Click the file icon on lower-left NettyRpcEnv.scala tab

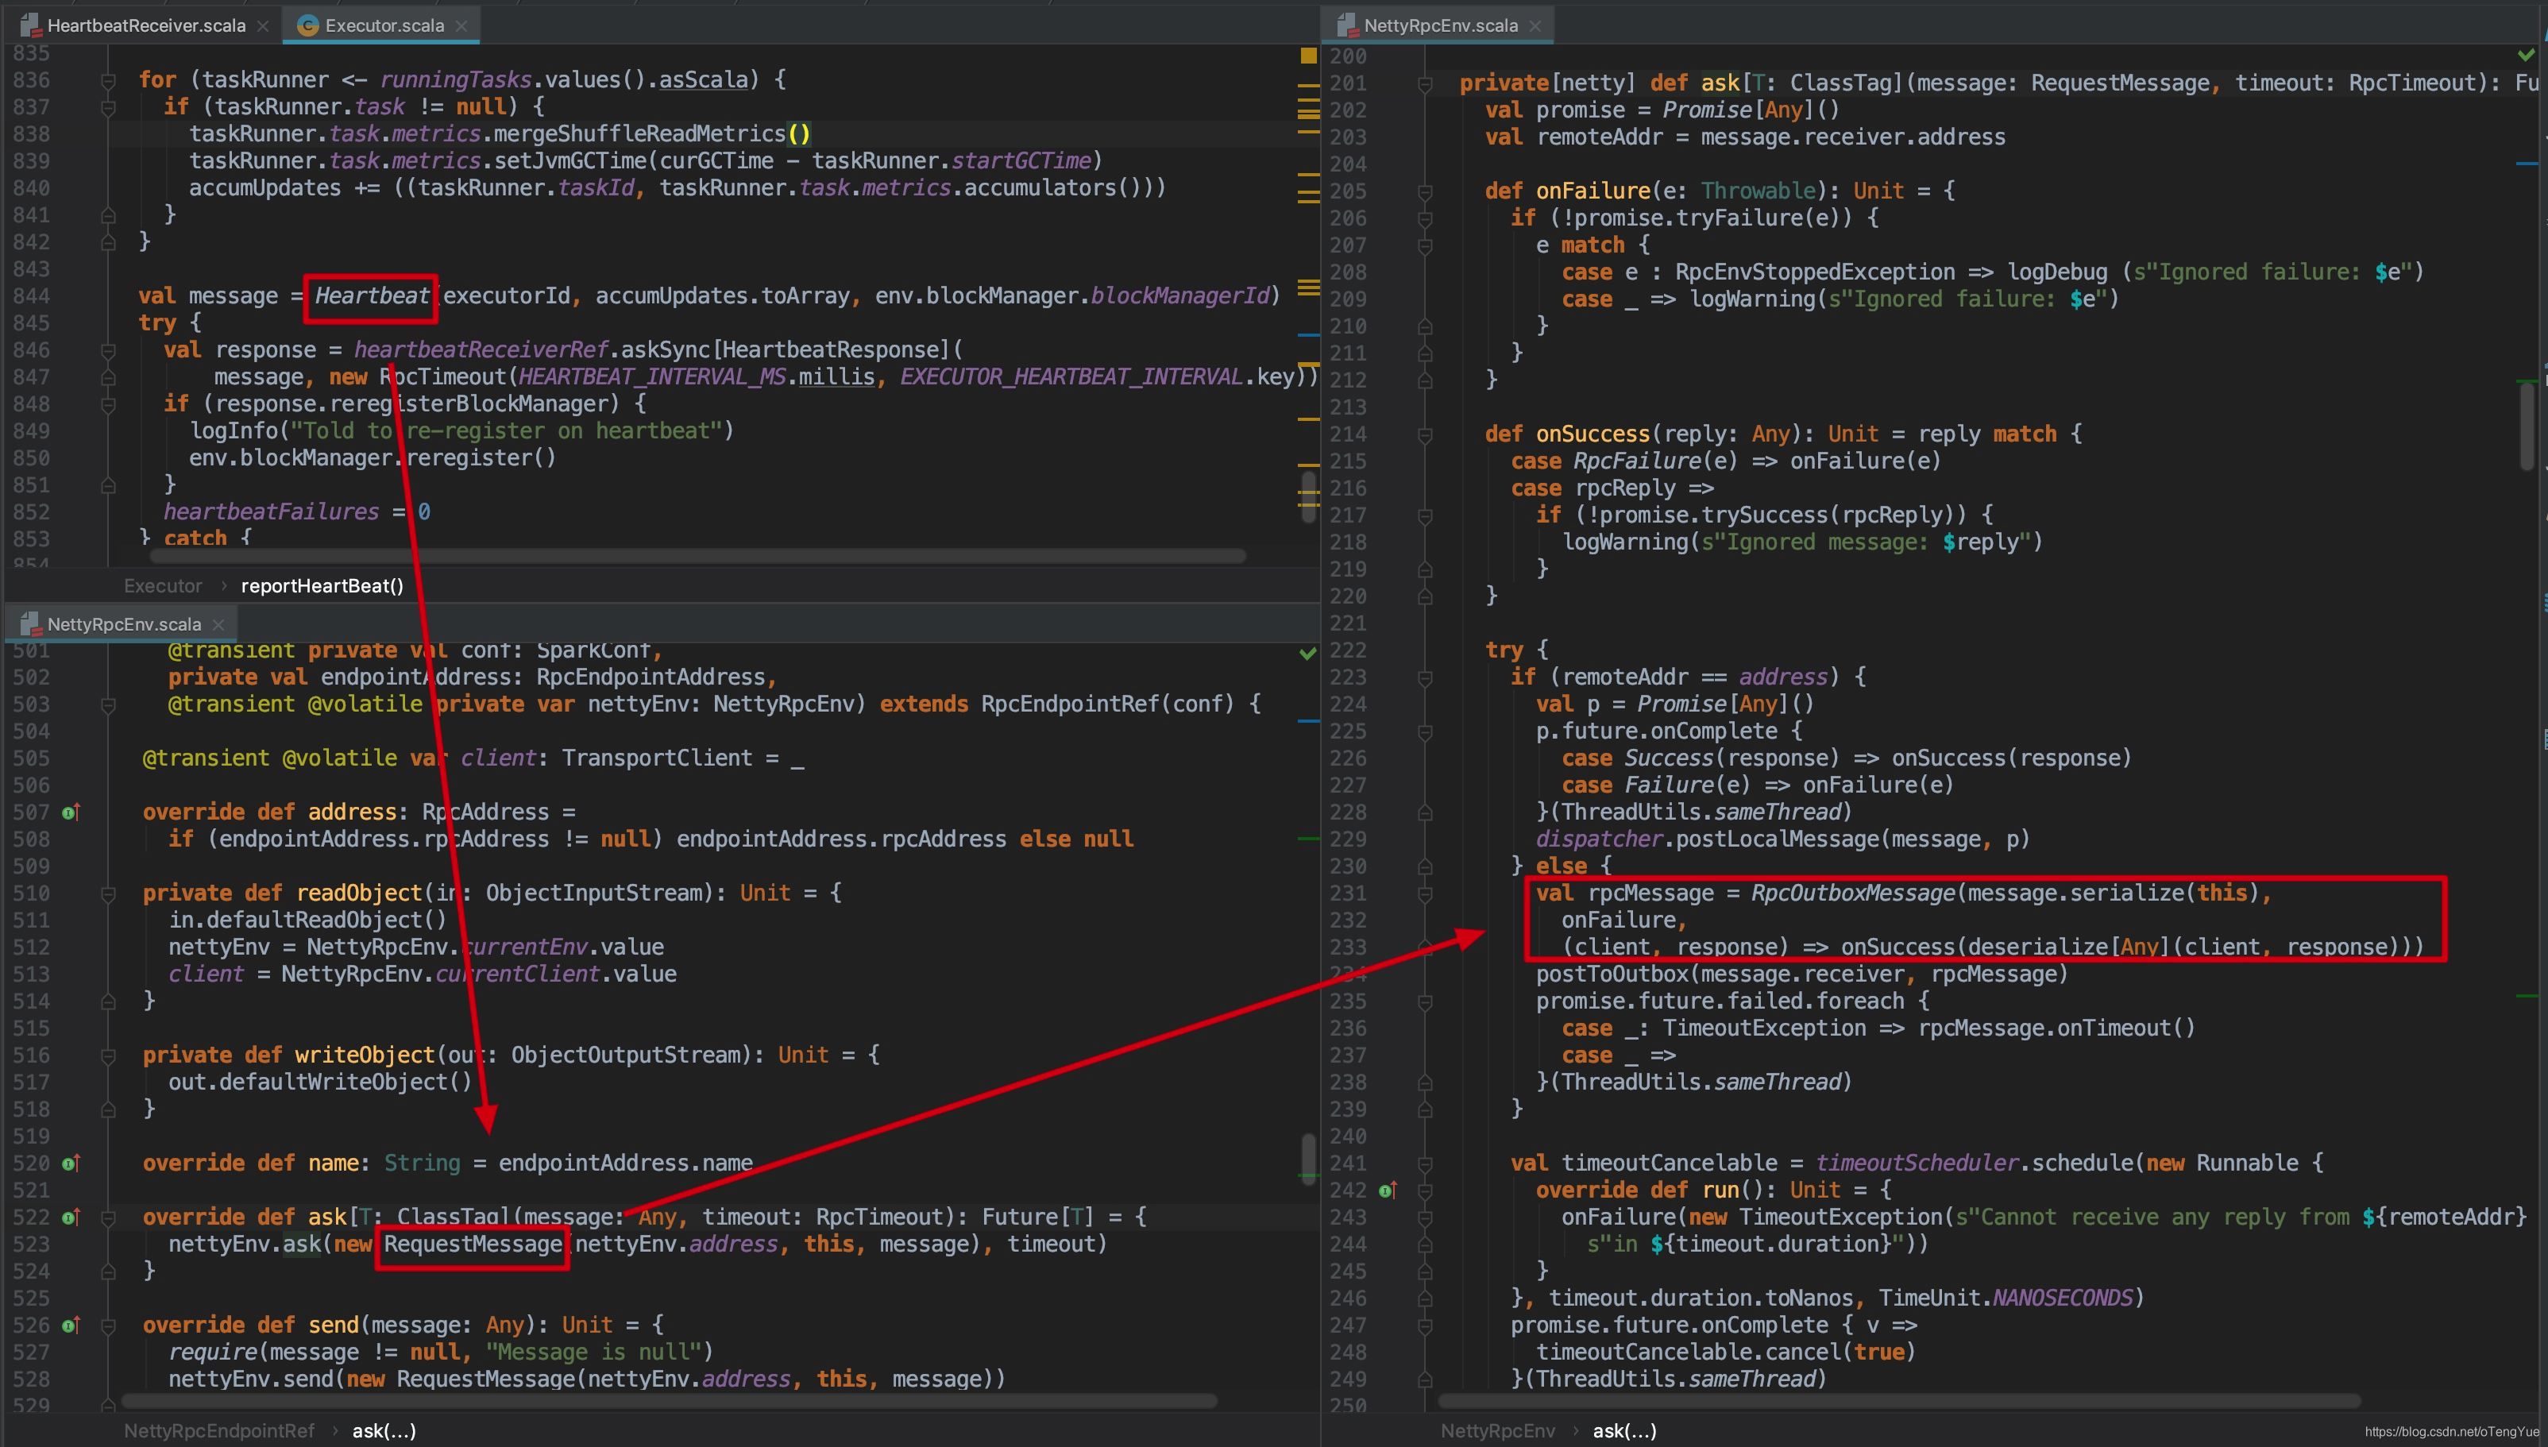pos(31,624)
